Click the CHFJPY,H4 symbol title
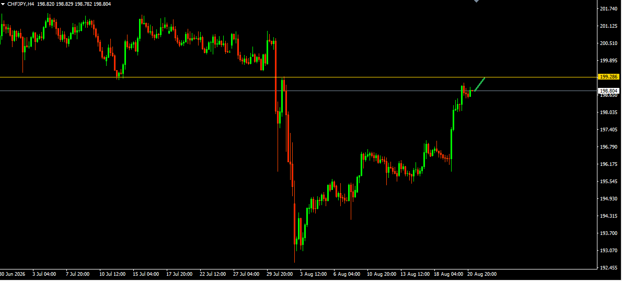The height and width of the screenshot is (281, 622). [x=20, y=4]
